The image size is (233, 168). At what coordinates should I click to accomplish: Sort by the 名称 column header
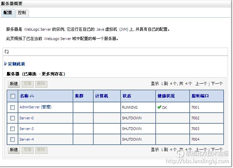pyautogui.click(x=24, y=96)
